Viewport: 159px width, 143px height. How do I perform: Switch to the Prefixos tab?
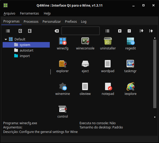(71, 22)
